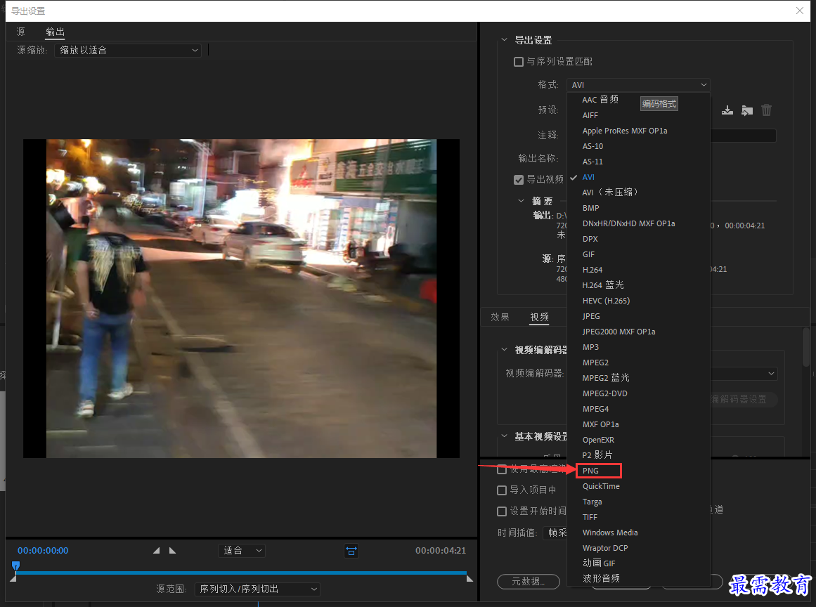The width and height of the screenshot is (816, 607).
Task: Open zoom level fit dropdown
Action: (242, 550)
